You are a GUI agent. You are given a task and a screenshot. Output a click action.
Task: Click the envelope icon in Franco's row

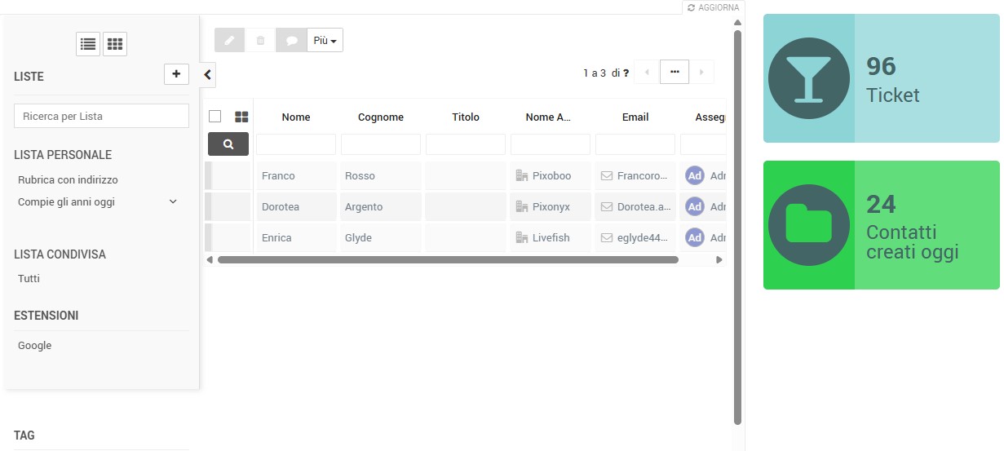click(607, 176)
